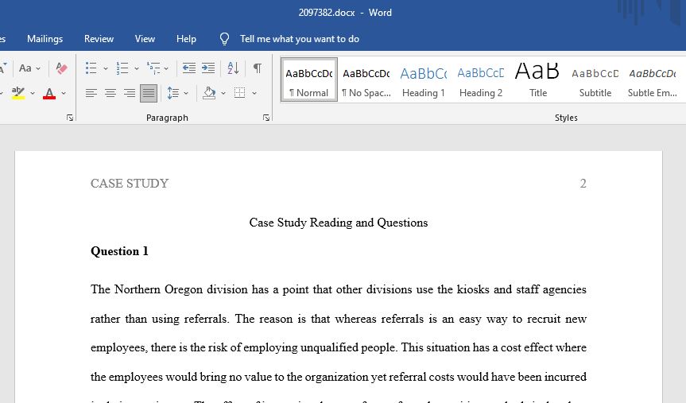686x403 pixels.
Task: Open shading color dropdown arrow
Action: click(x=223, y=93)
